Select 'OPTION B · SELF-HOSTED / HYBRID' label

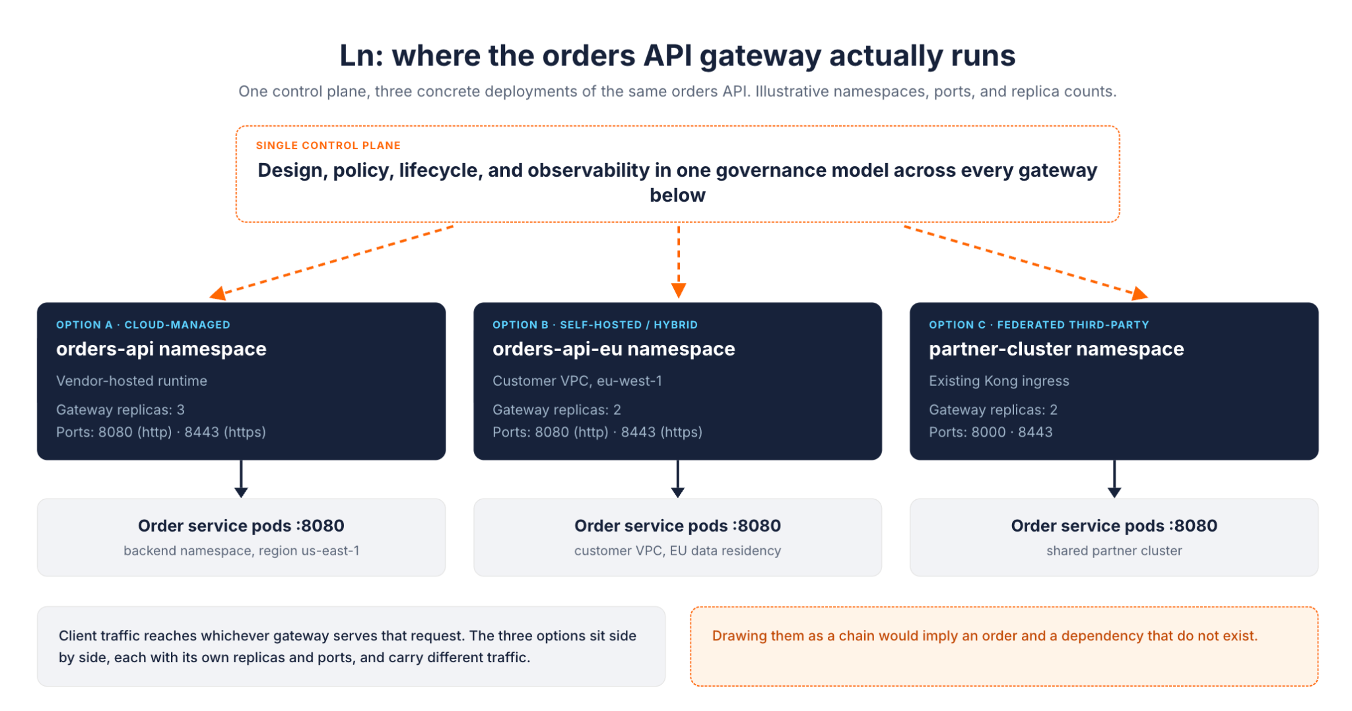tap(595, 325)
